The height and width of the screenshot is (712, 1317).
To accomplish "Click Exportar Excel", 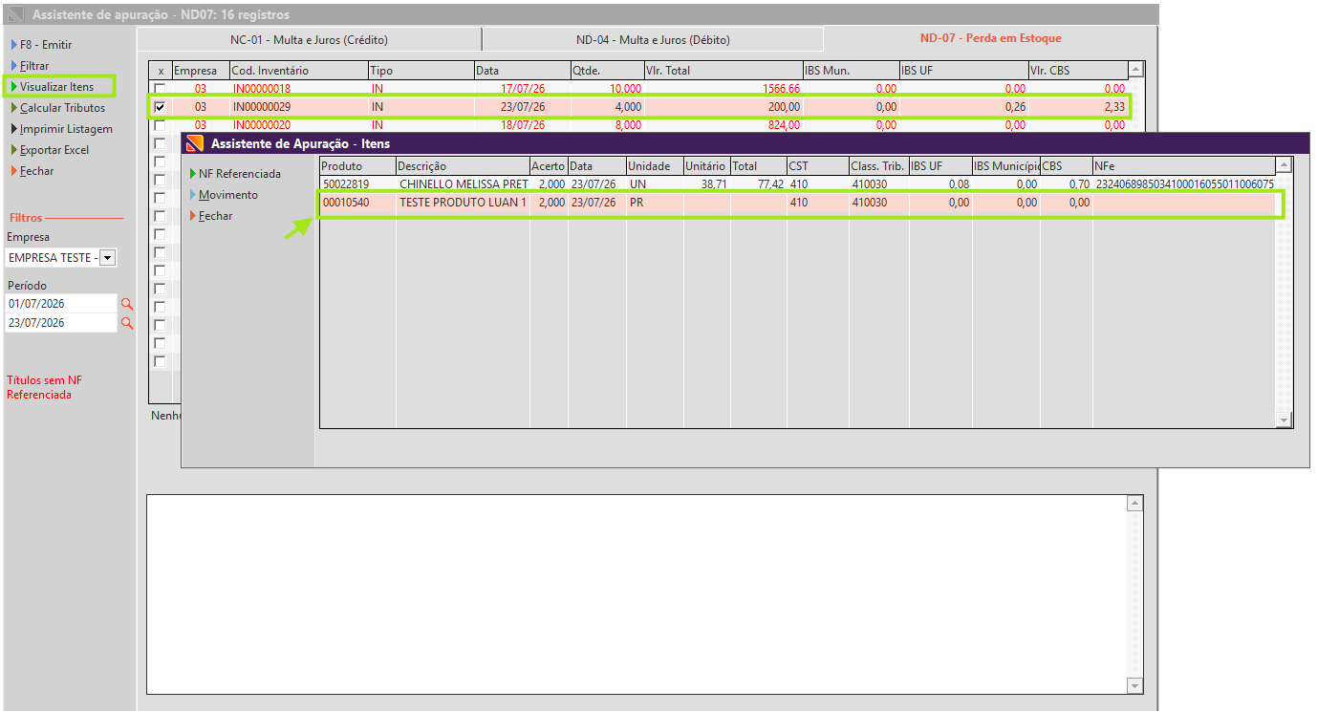I will (x=54, y=150).
